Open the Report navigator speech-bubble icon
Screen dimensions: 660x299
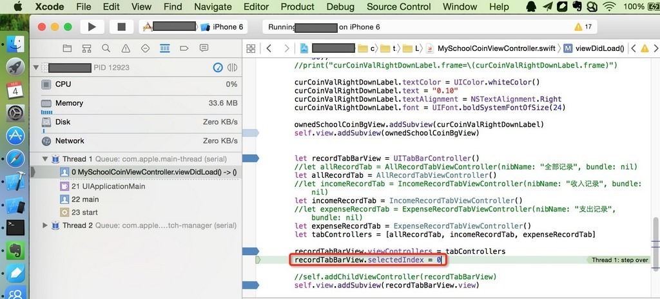(x=204, y=48)
